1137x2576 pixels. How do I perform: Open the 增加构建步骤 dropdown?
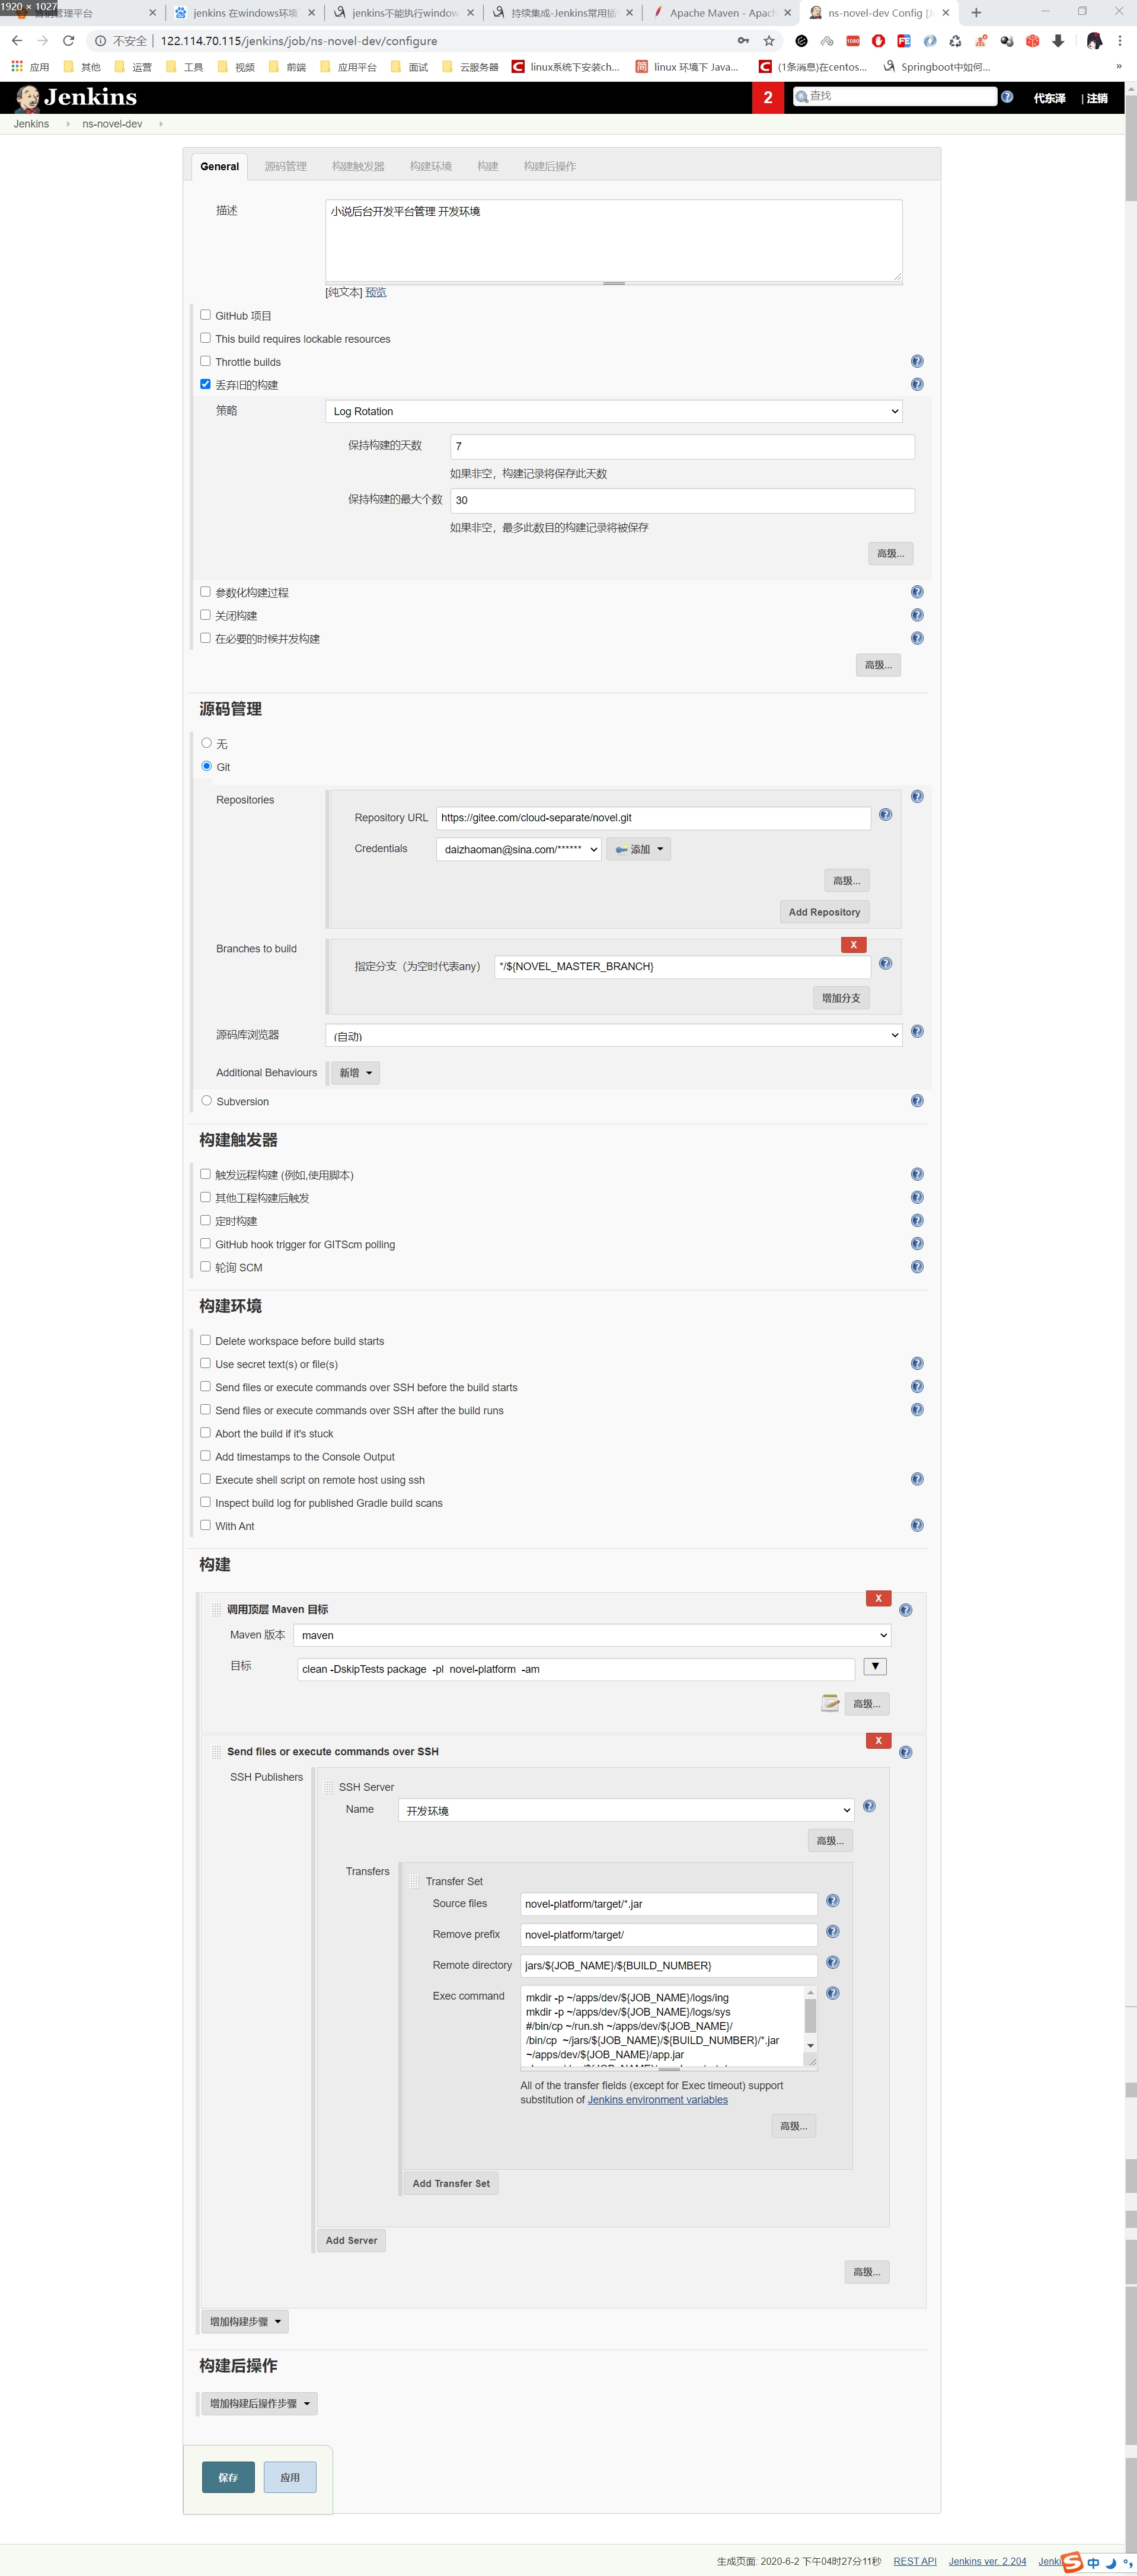244,2321
